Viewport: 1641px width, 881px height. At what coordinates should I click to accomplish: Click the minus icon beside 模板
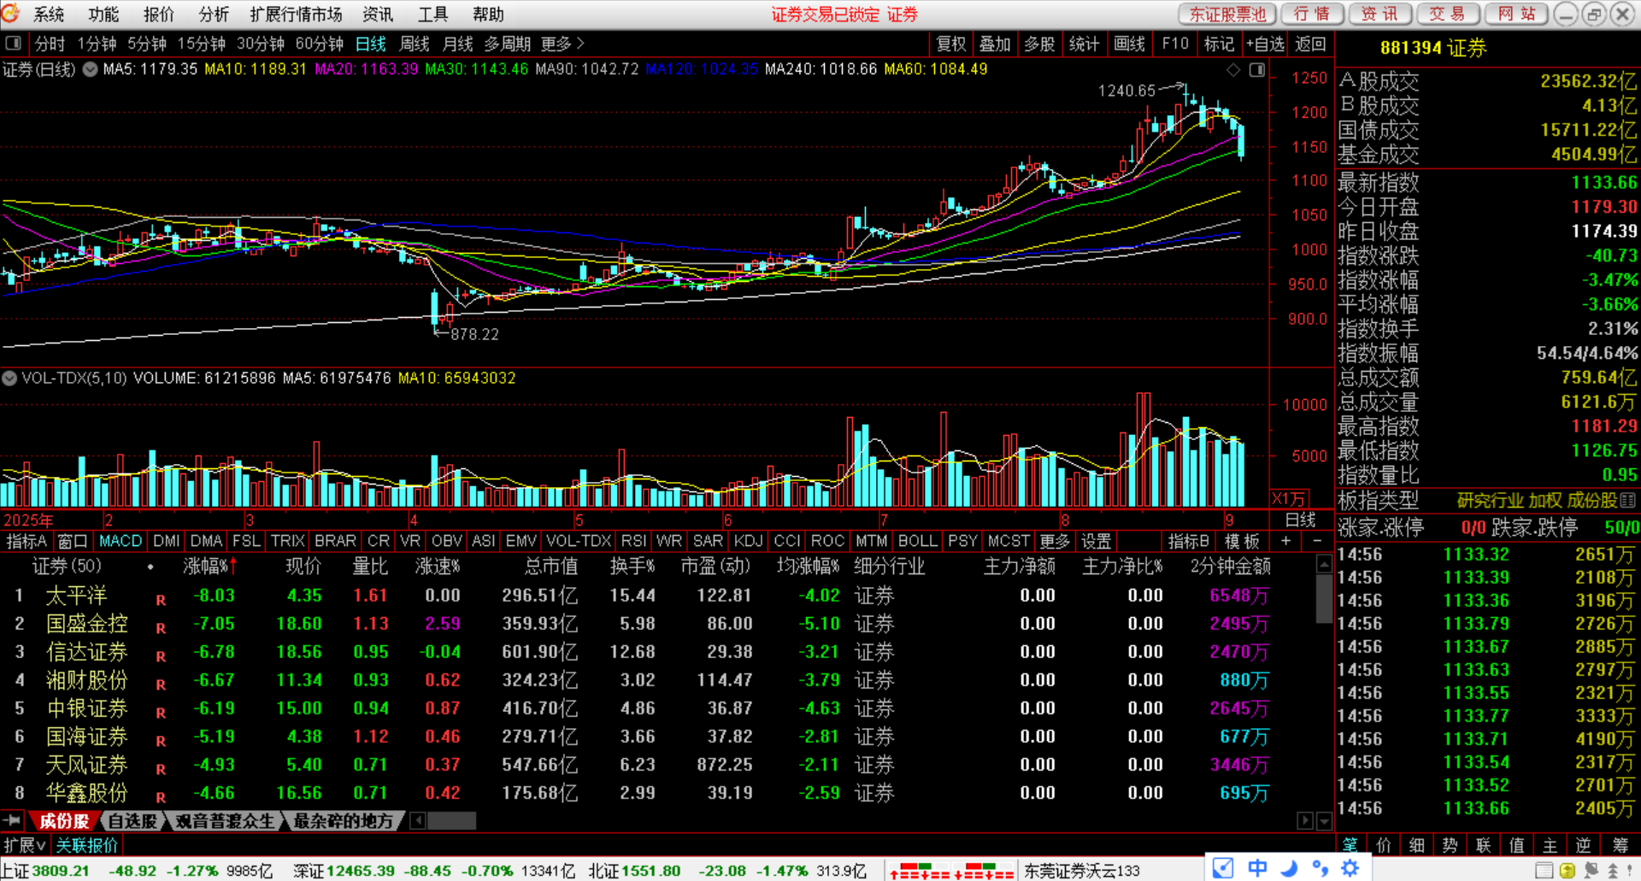tap(1317, 541)
